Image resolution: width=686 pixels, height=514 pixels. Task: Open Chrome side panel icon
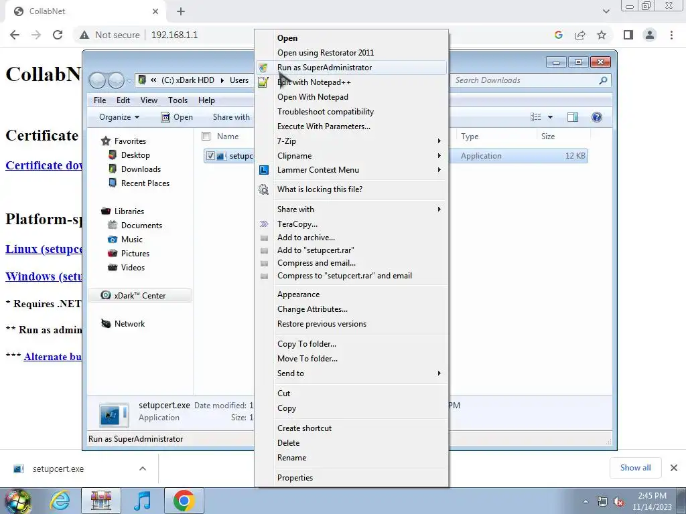[628, 35]
